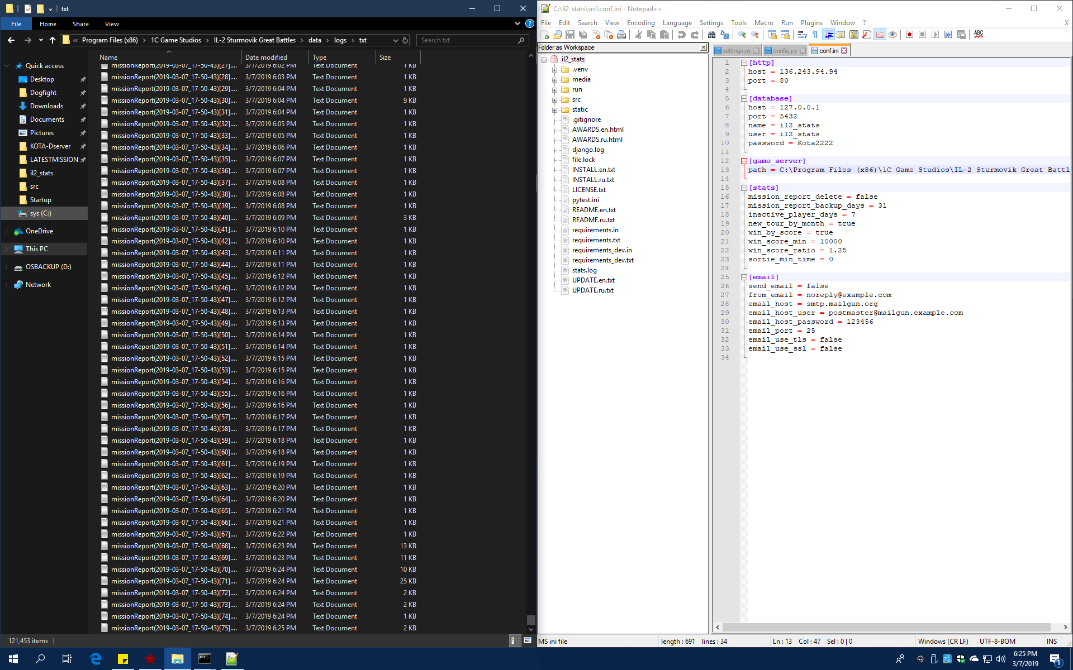Open django.log in the workspace tree
1073x670 pixels.
(587, 150)
